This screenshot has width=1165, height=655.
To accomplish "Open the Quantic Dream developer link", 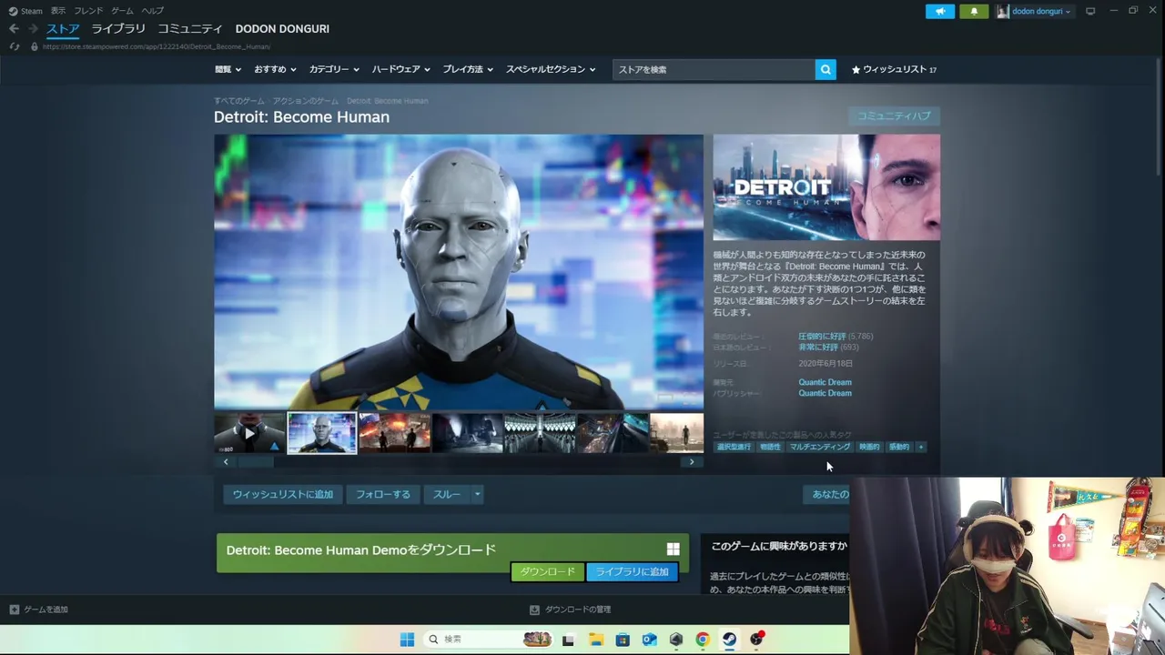I will (825, 382).
